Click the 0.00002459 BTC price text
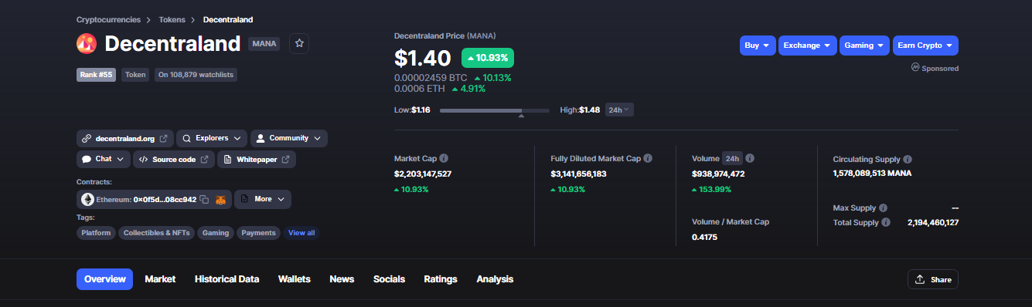The image size is (1032, 307). pyautogui.click(x=431, y=78)
